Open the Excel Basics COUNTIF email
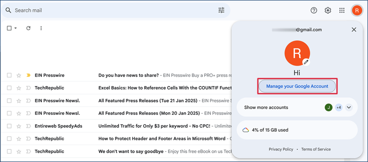 (165, 88)
